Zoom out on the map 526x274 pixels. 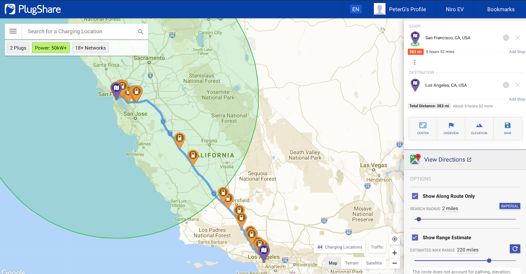click(x=394, y=263)
